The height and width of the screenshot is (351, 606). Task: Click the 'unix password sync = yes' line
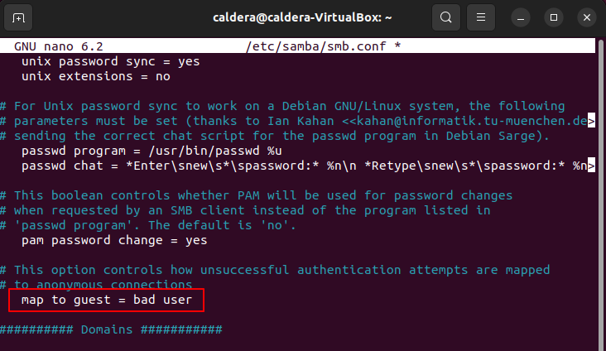(110, 61)
